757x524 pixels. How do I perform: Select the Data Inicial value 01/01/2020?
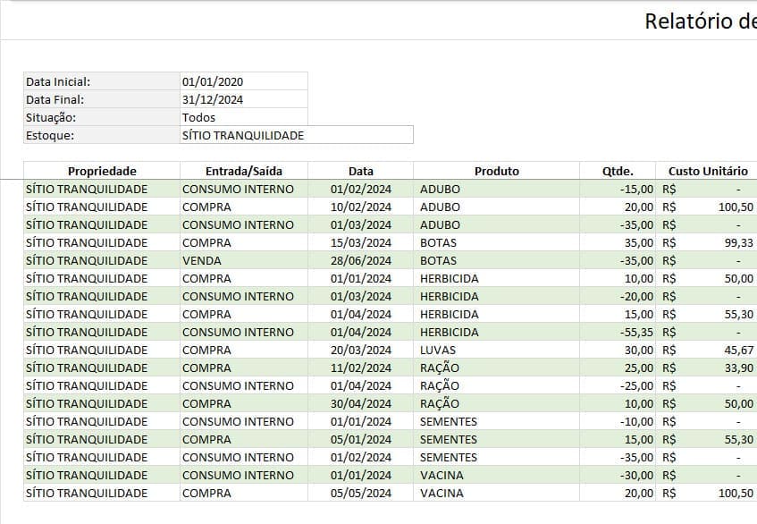click(244, 81)
